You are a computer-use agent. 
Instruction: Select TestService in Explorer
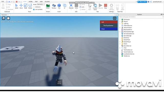tap(127, 56)
